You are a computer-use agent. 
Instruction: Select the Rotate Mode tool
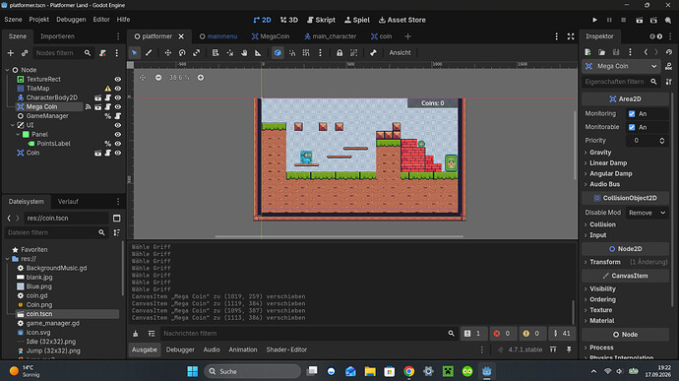(182, 53)
